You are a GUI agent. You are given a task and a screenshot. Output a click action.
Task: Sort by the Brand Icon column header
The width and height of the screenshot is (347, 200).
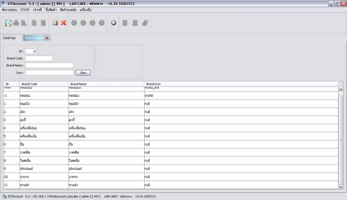(x=241, y=84)
